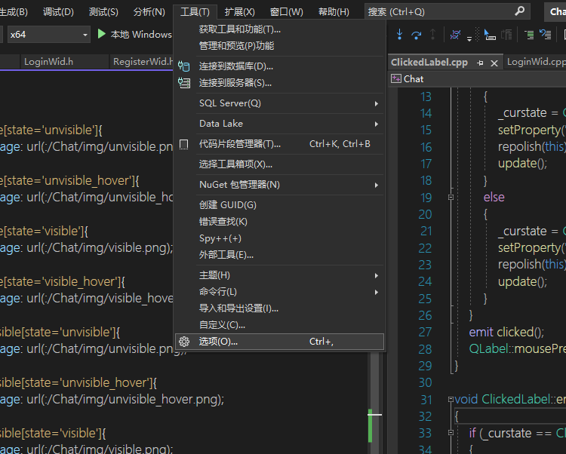This screenshot has width=566, height=454.
Task: Click the else keyword at line 19
Action: coord(494,198)
